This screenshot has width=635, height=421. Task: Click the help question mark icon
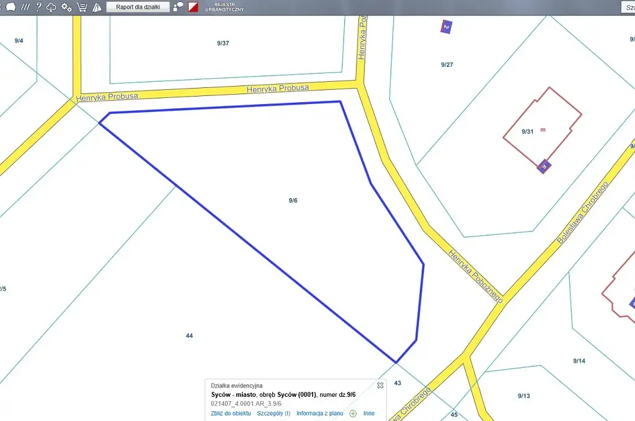tap(38, 7)
